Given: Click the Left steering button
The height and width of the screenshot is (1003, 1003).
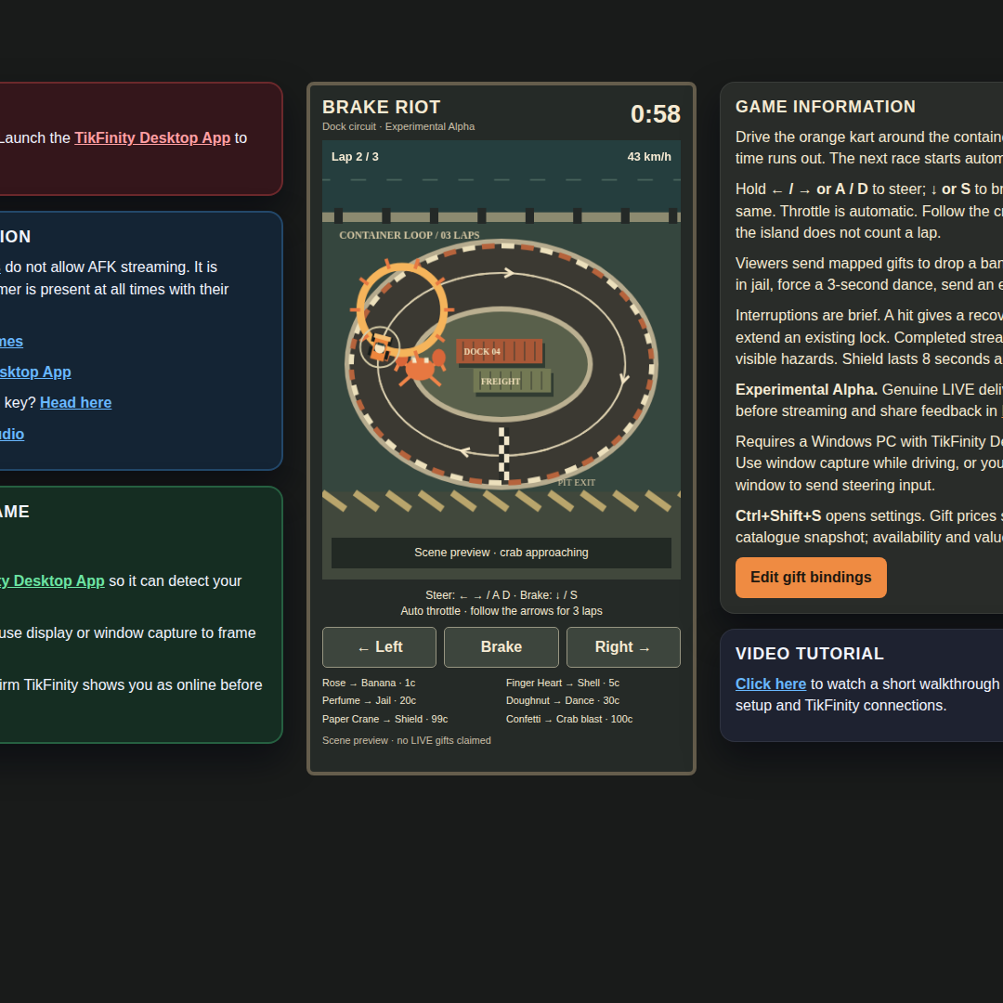Looking at the screenshot, I should (x=379, y=646).
